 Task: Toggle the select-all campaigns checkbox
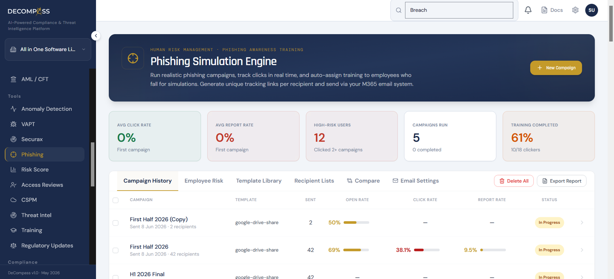tap(115, 200)
